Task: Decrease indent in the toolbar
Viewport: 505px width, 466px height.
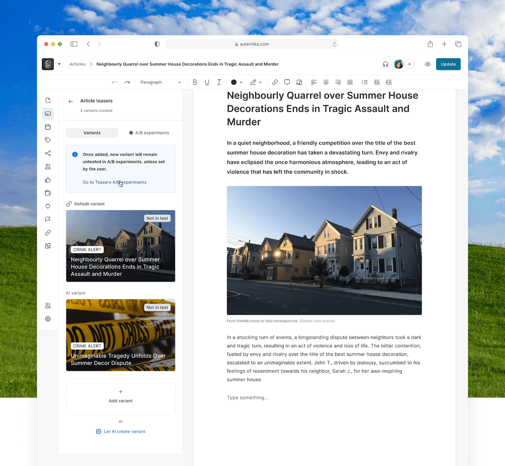Action: tap(377, 82)
